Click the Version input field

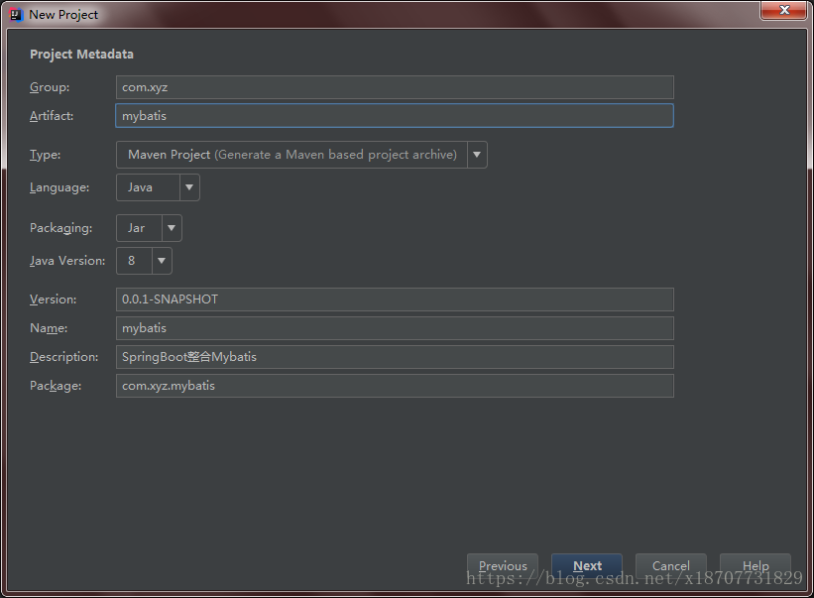click(395, 299)
